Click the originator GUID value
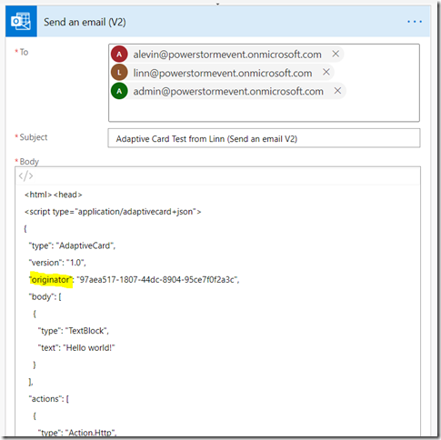Viewport: 441px width, 440px height. pos(157,280)
